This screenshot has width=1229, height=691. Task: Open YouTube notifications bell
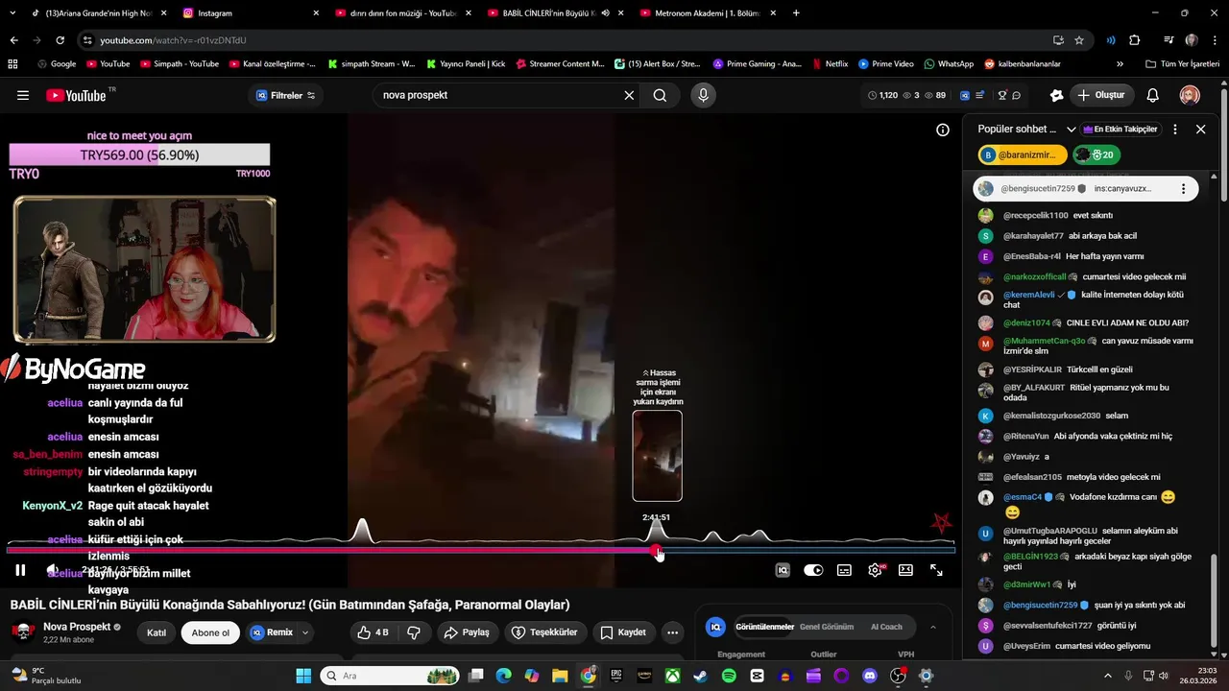[x=1153, y=95]
